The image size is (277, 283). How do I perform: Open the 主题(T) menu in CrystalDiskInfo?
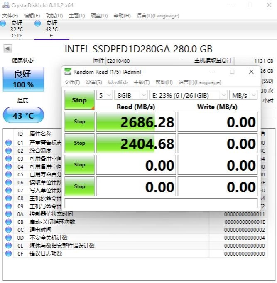(76, 16)
